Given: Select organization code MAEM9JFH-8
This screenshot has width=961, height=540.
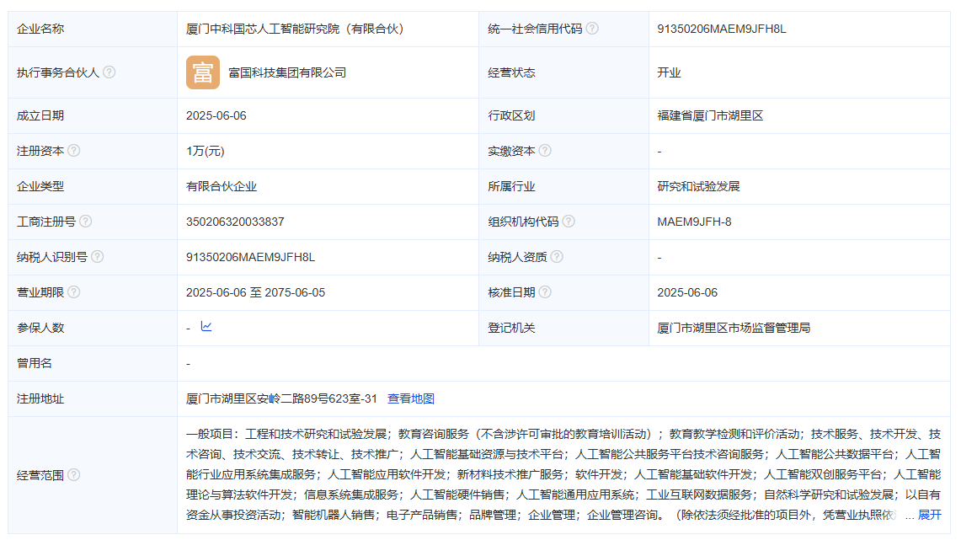Looking at the screenshot, I should (694, 222).
